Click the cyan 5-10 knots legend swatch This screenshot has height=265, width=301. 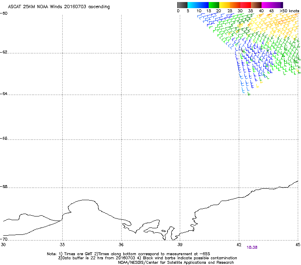coord(192,5)
